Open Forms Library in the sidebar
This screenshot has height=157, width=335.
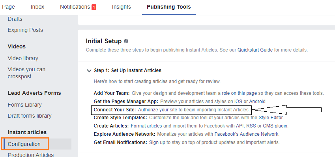[x=24, y=105]
